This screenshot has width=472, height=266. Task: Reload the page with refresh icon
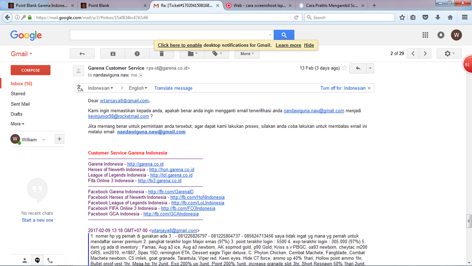[x=296, y=17]
